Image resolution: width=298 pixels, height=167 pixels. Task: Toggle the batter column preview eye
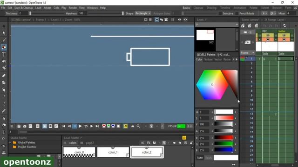tap(284, 35)
